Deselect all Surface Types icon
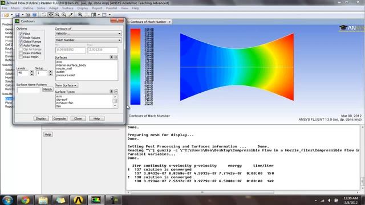365x205 pixels. 116,92
